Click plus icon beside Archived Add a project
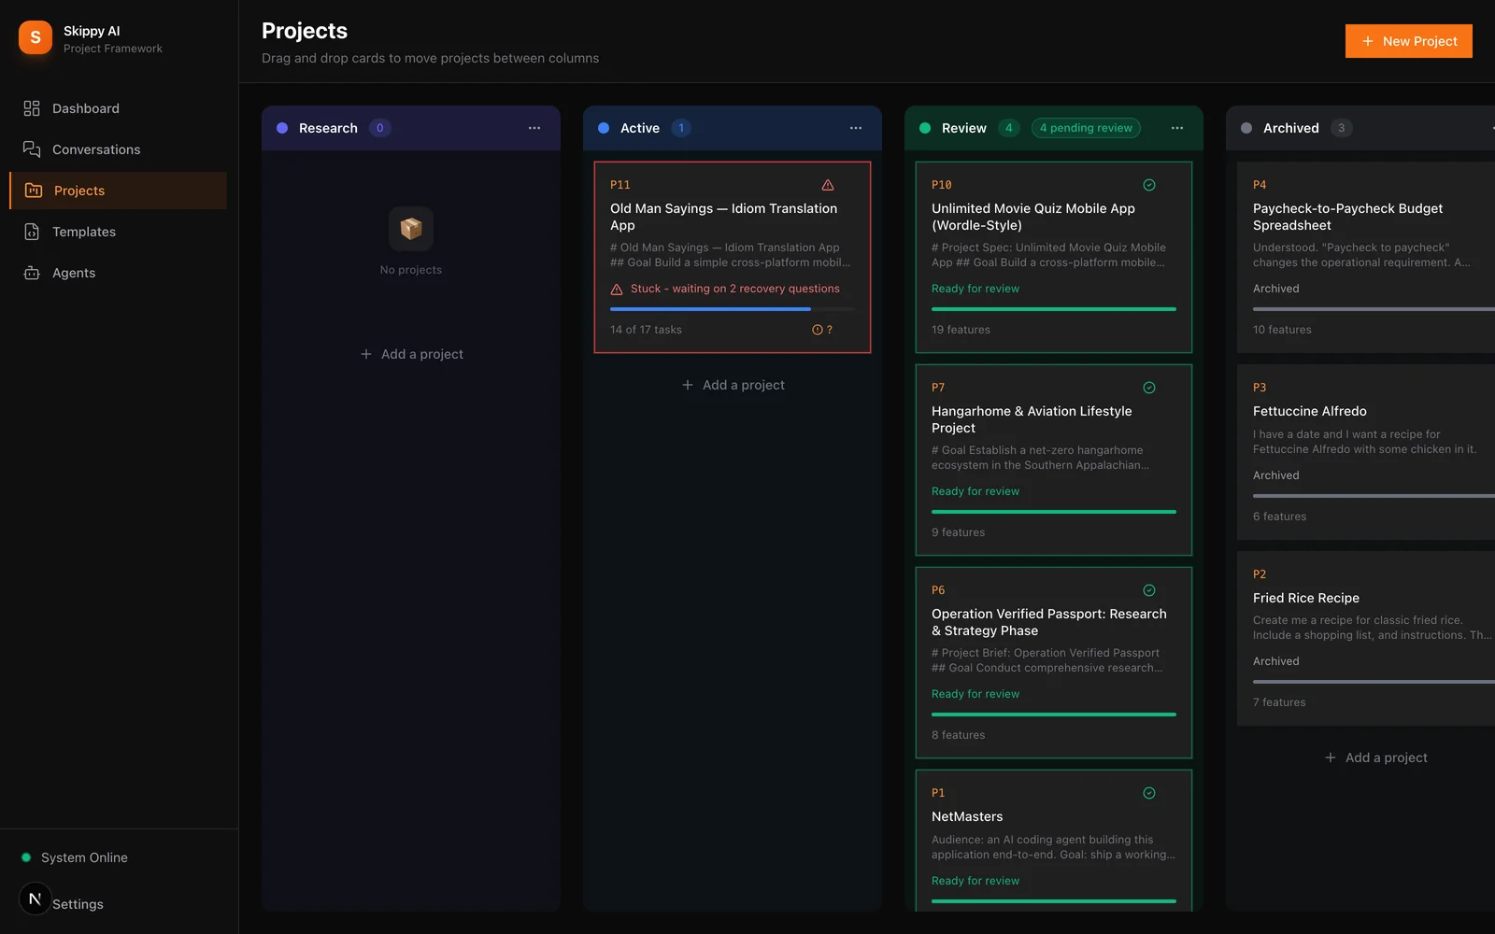 tap(1331, 757)
